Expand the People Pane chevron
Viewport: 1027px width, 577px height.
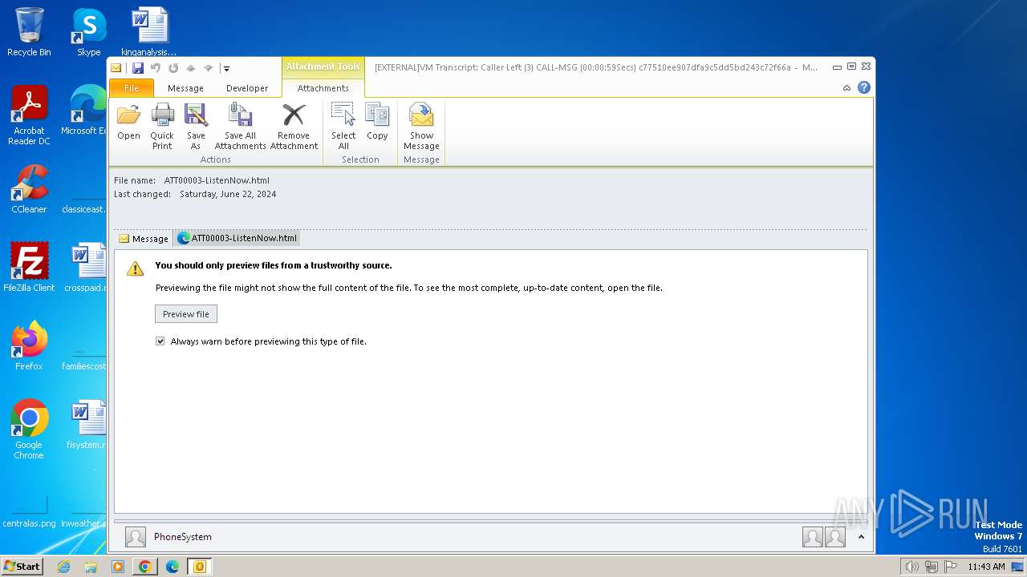pos(861,537)
